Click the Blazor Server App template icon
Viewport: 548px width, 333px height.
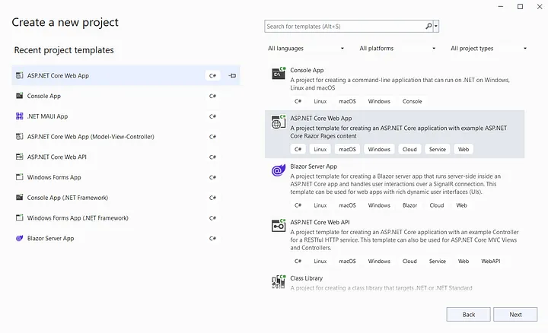(x=279, y=170)
